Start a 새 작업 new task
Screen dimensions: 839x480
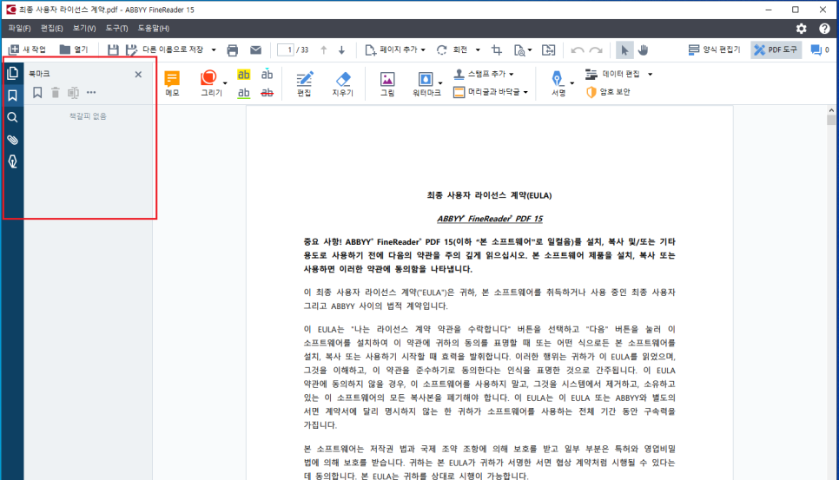(x=27, y=49)
